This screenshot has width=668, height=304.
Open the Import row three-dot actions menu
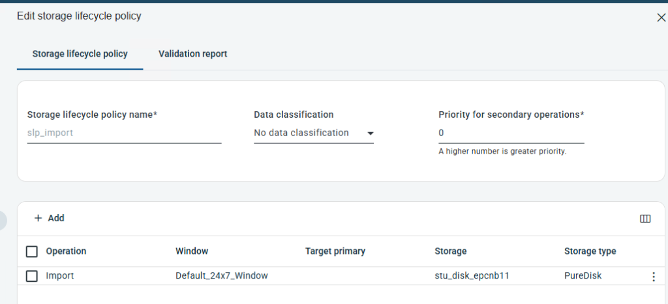[654, 277]
